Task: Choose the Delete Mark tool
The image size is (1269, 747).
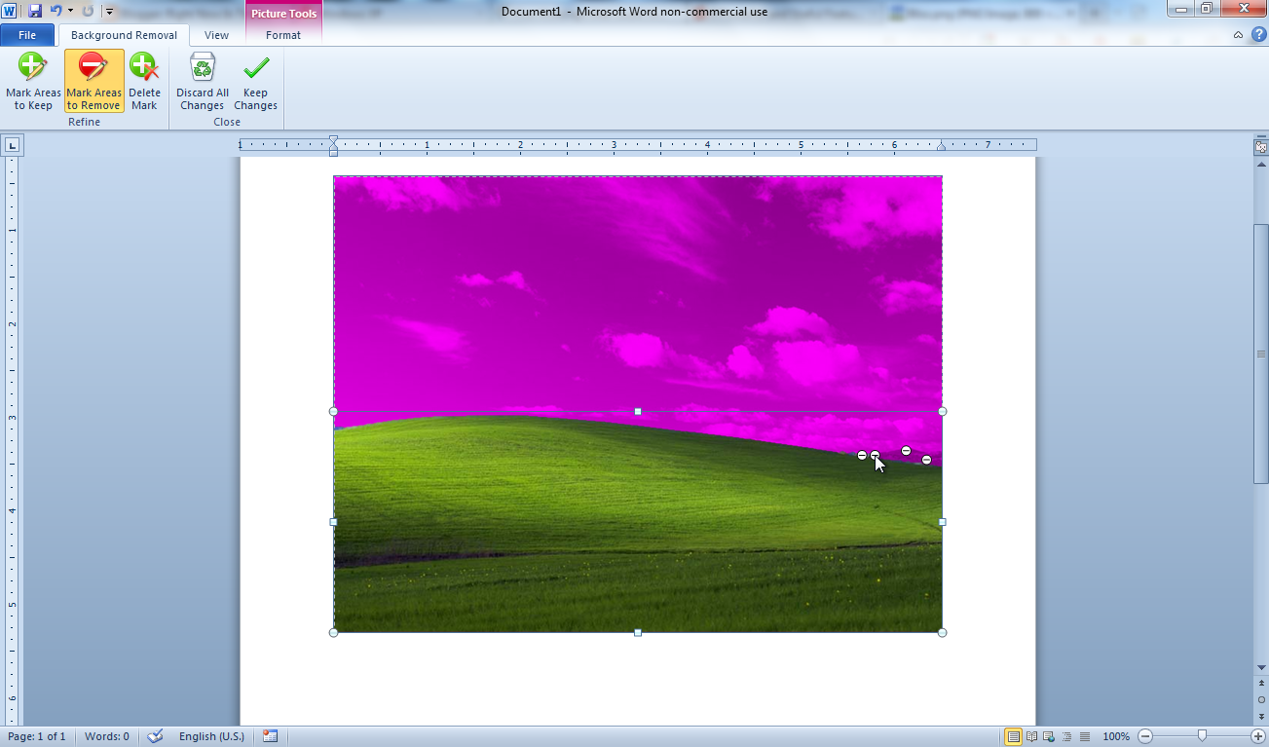Action: pyautogui.click(x=144, y=82)
